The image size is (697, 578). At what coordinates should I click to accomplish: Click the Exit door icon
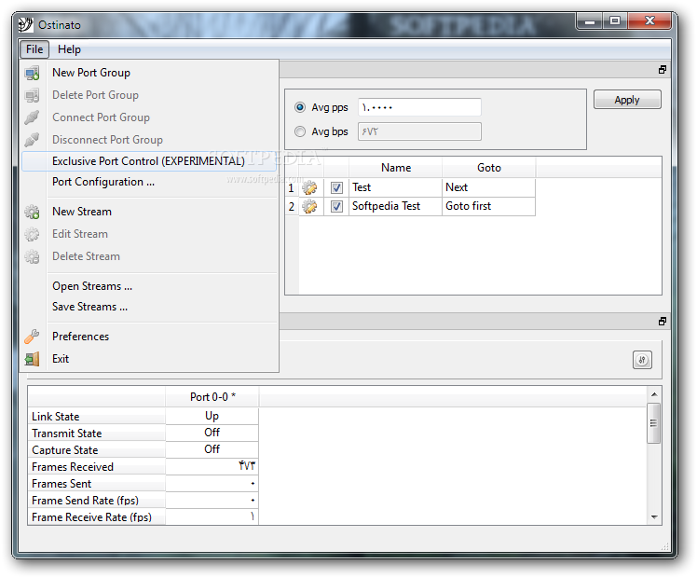pos(32,359)
